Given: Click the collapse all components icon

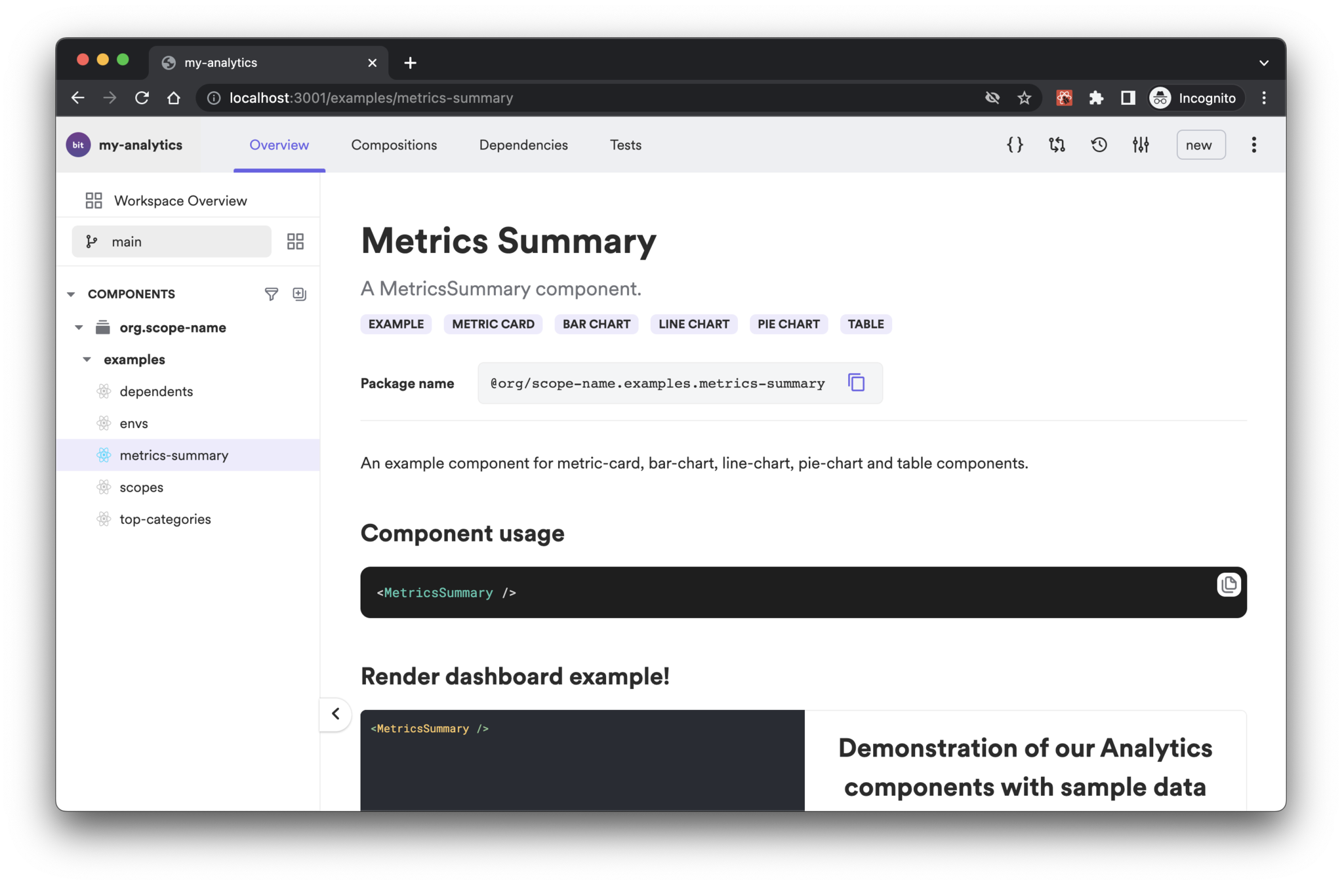Looking at the screenshot, I should 300,294.
